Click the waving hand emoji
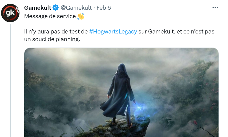Viewport: 228px width, 137px height. click(81, 16)
